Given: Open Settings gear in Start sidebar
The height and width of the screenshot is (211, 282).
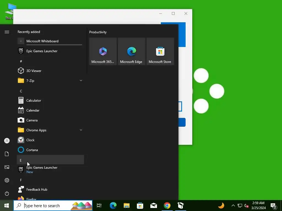Looking at the screenshot, I should pos(7,180).
